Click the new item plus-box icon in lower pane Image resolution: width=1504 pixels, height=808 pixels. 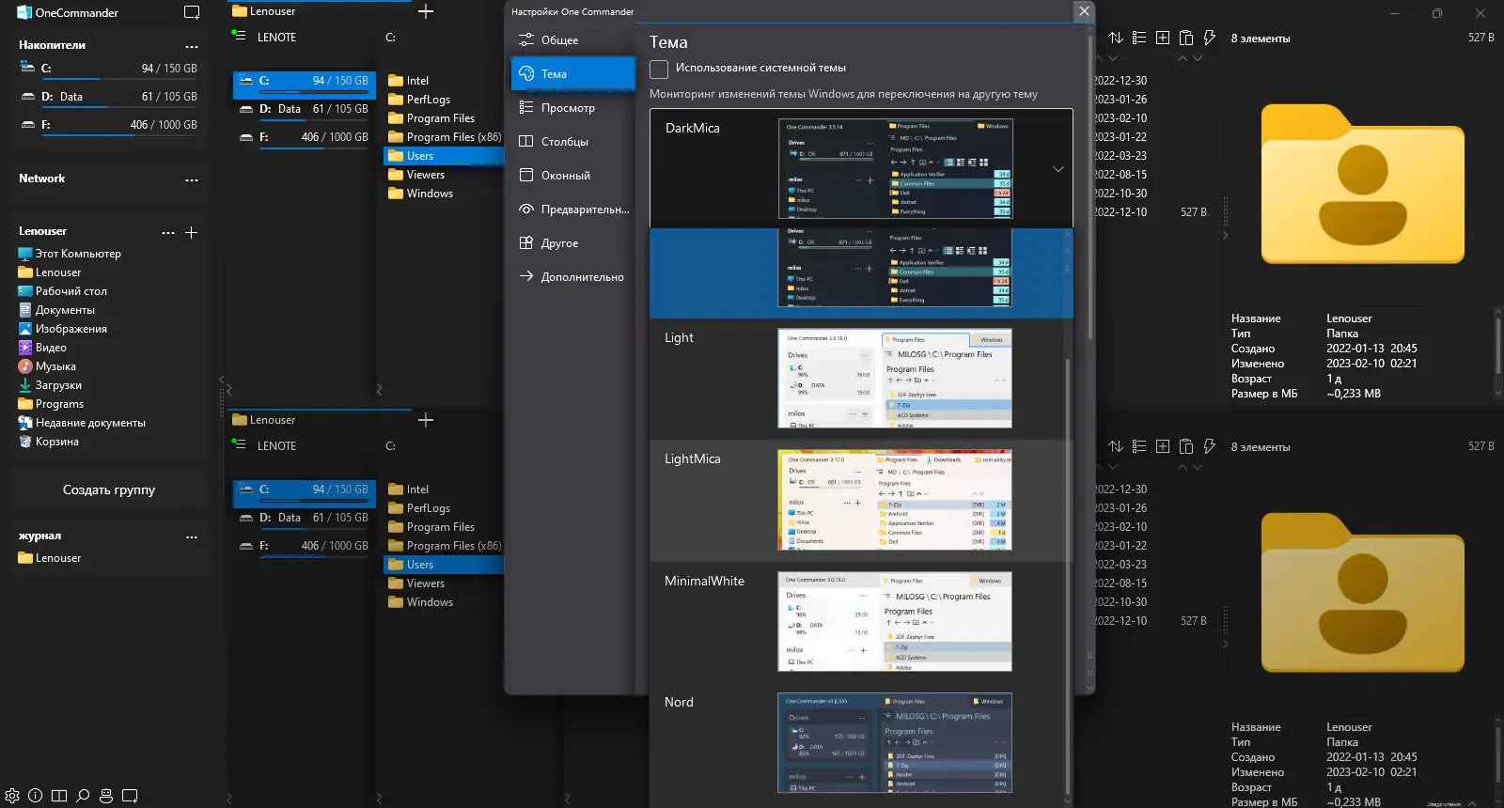tap(1163, 446)
